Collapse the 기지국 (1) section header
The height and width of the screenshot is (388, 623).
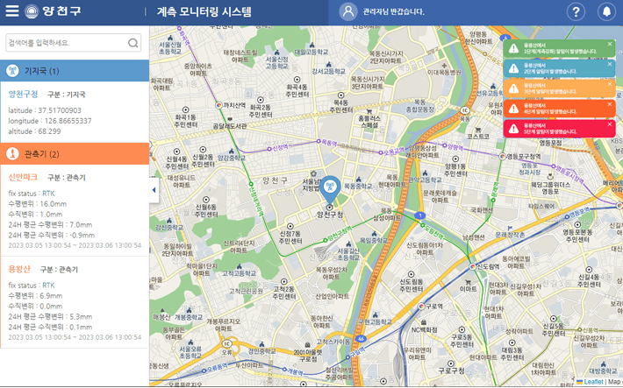pyautogui.click(x=75, y=71)
